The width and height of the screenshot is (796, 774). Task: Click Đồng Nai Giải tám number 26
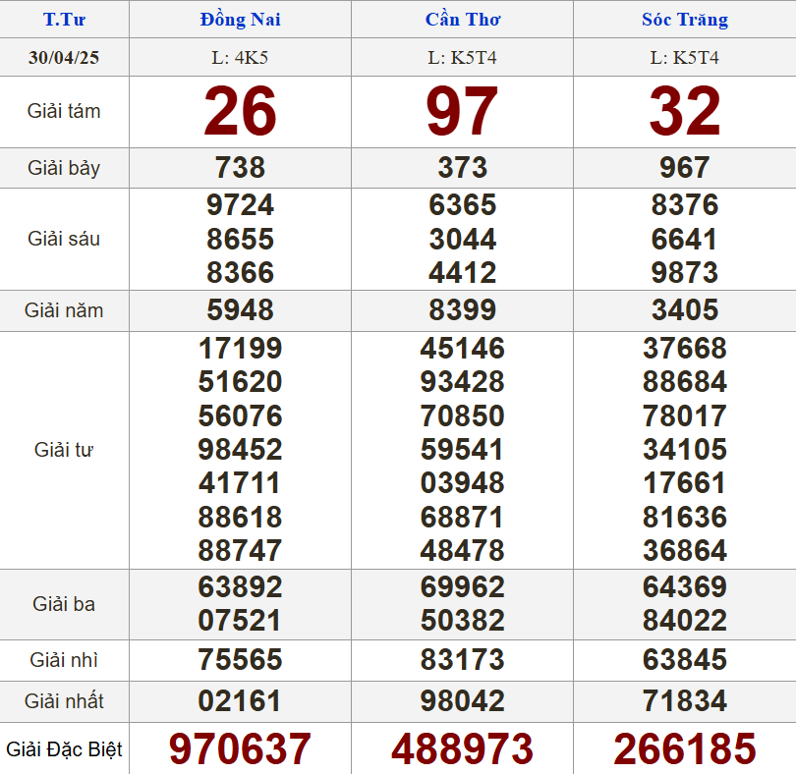(x=240, y=112)
